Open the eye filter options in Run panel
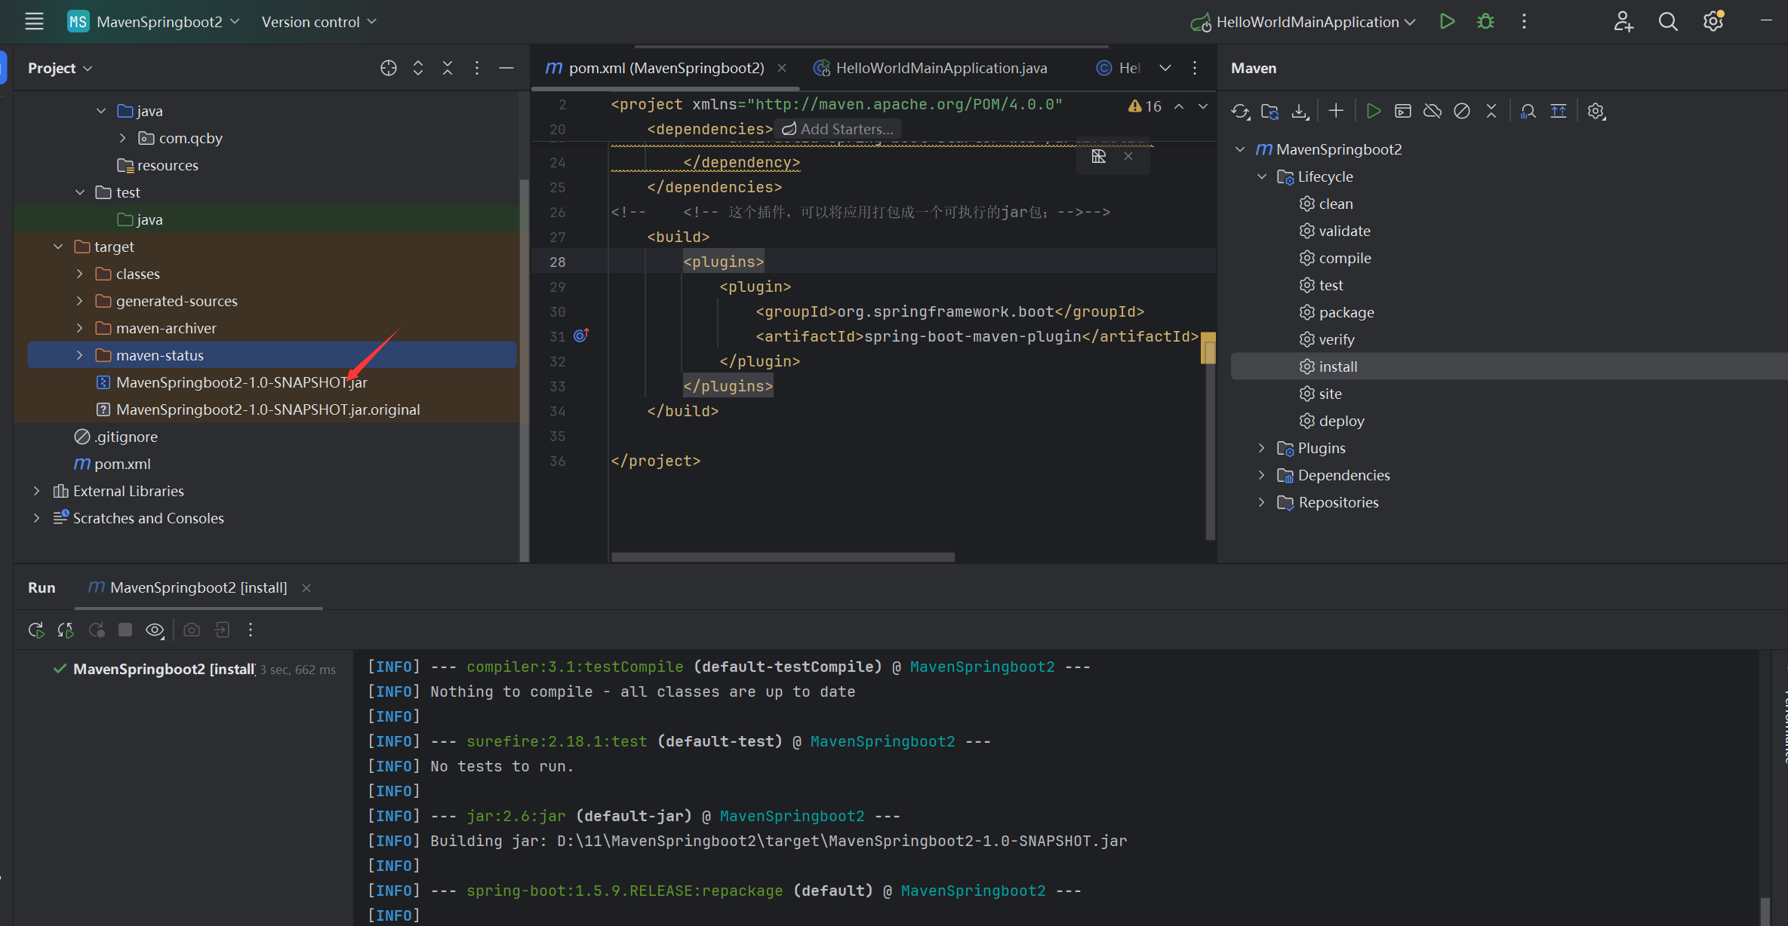 click(x=155, y=630)
